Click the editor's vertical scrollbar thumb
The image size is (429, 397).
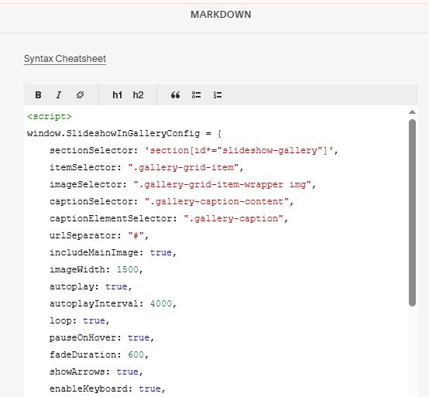(x=412, y=213)
